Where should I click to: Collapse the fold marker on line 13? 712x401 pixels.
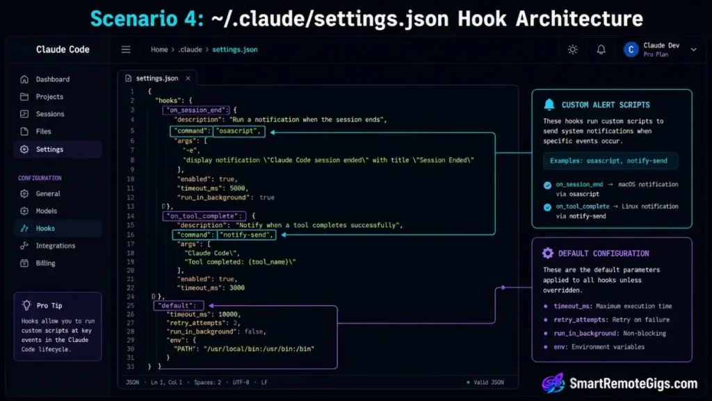(164, 206)
